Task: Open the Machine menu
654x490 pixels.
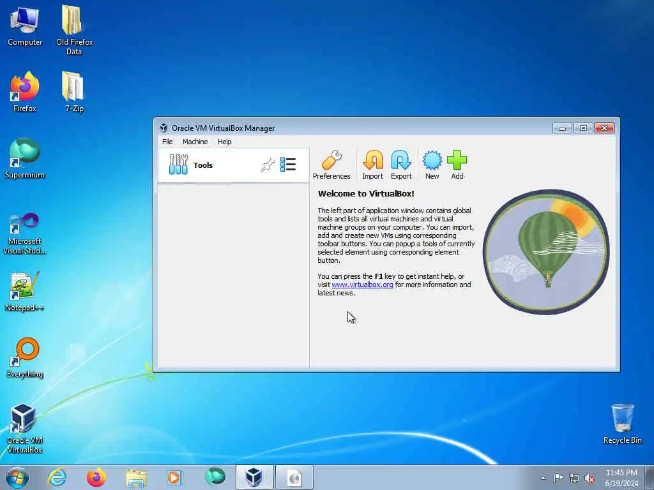Action: click(195, 142)
